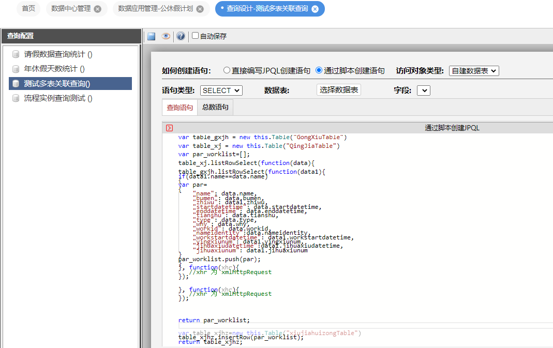Click the eye preview icon
553x348 pixels.
pyautogui.click(x=166, y=36)
